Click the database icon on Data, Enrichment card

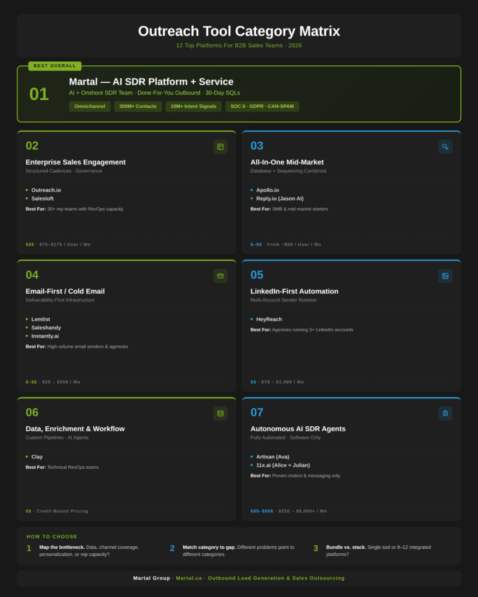click(220, 413)
